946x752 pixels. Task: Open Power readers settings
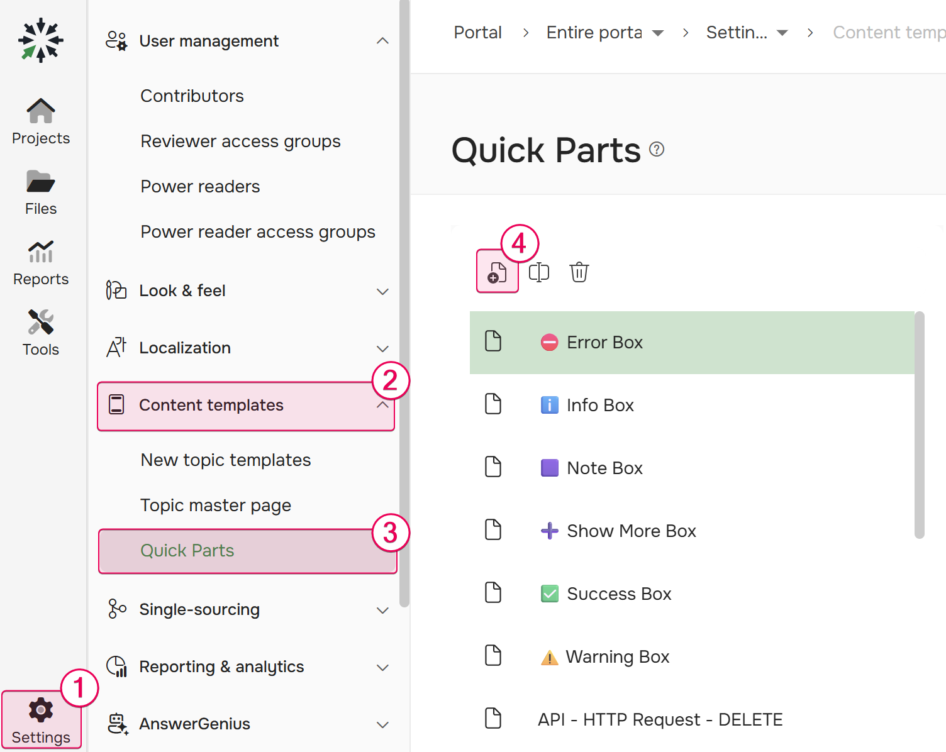200,186
